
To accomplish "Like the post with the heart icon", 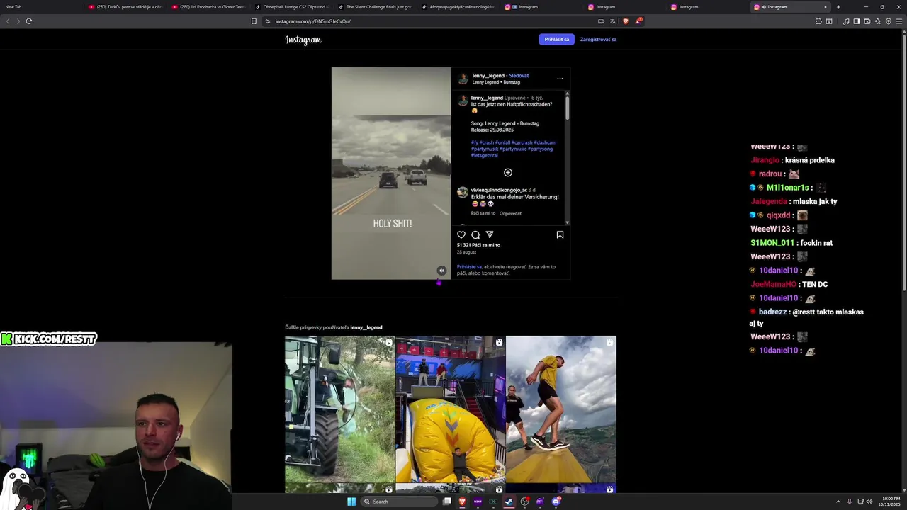I will click(461, 234).
